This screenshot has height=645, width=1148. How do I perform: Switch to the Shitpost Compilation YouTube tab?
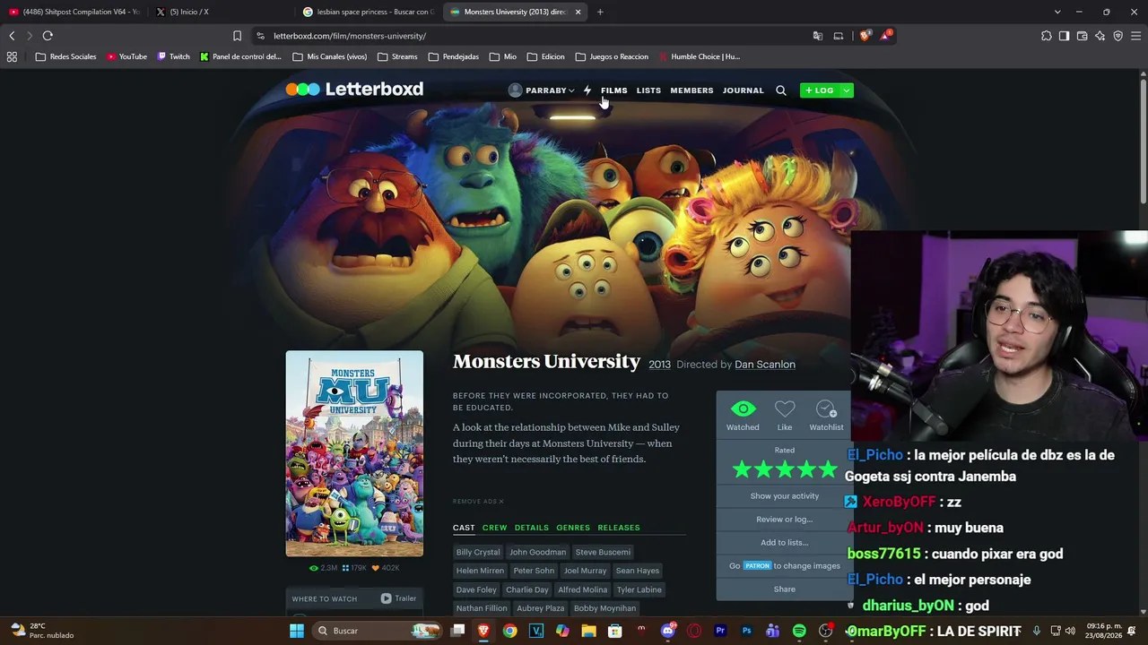pos(74,12)
